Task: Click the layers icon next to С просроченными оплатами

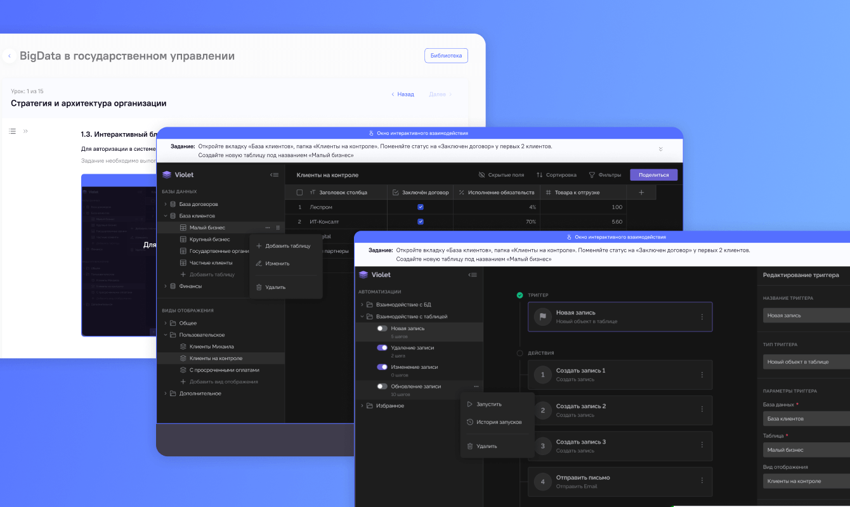Action: (183, 370)
